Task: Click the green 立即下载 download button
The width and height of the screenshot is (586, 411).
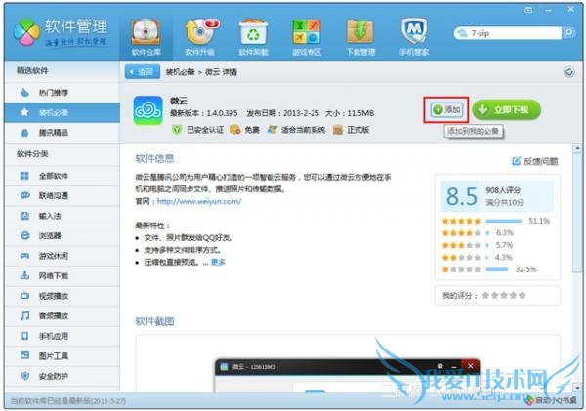Action: coord(506,110)
